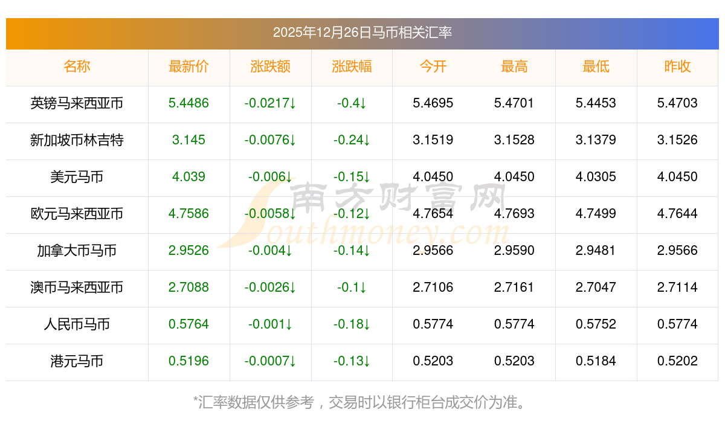Select the 最低 column header
Image resolution: width=725 pixels, height=421 pixels.
[x=596, y=66]
